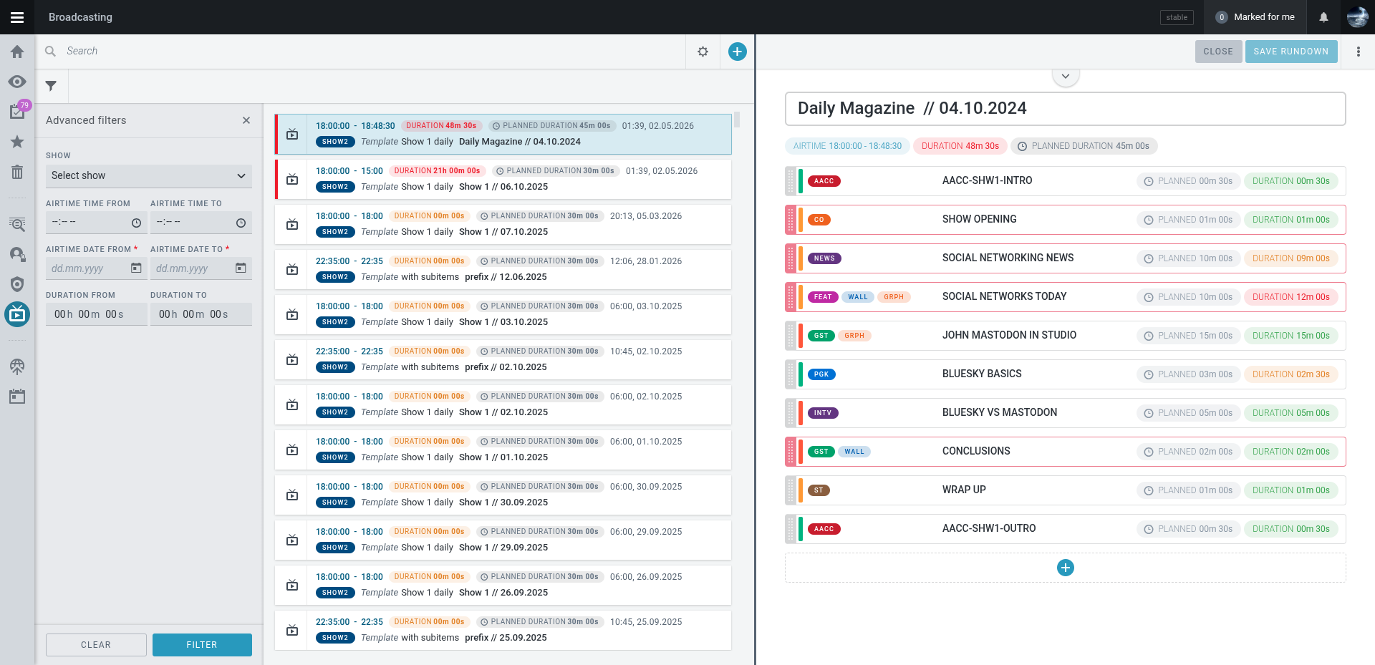Viewport: 1375px width, 665px height.
Task: Go to Home in the sidebar
Action: click(17, 52)
